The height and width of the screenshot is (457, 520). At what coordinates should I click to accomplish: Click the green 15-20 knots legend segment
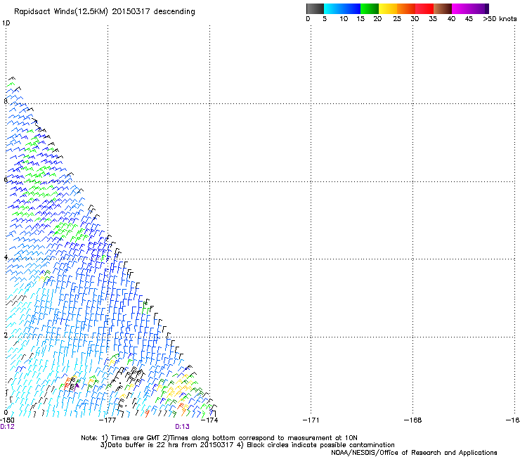tap(370, 8)
